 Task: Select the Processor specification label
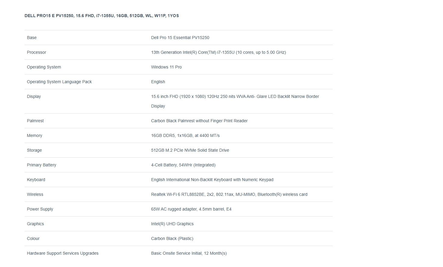36,52
